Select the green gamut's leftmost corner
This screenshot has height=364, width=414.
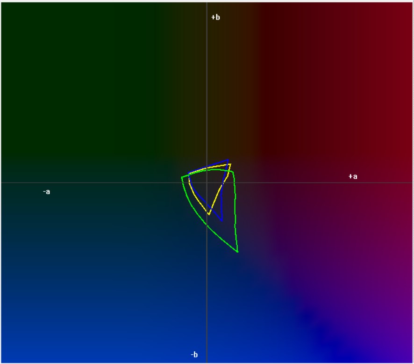pos(182,177)
